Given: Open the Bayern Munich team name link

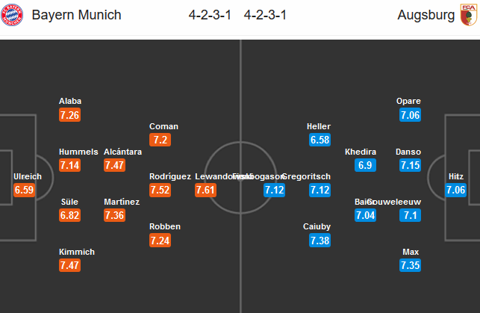Looking at the screenshot, I should pyautogui.click(x=77, y=16).
